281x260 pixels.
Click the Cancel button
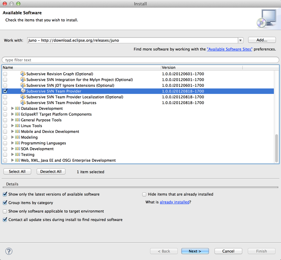coord(228,251)
